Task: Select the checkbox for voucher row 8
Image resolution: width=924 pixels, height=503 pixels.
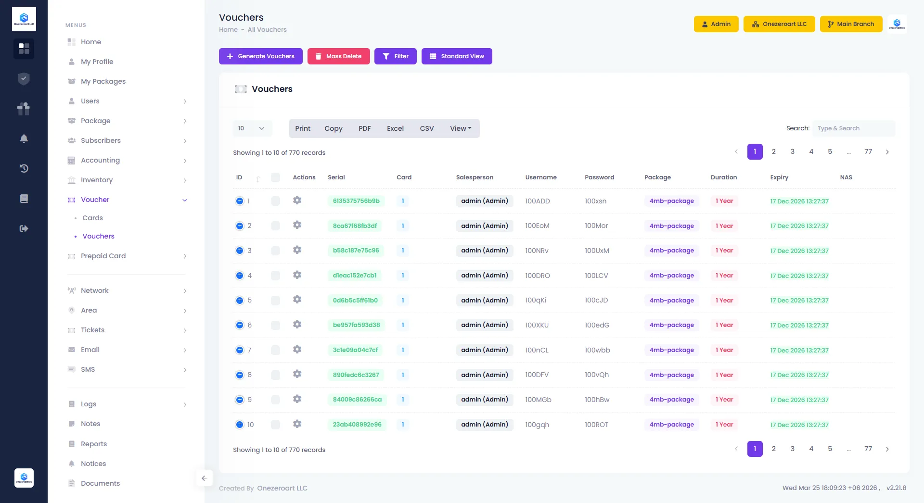Action: tap(275, 375)
